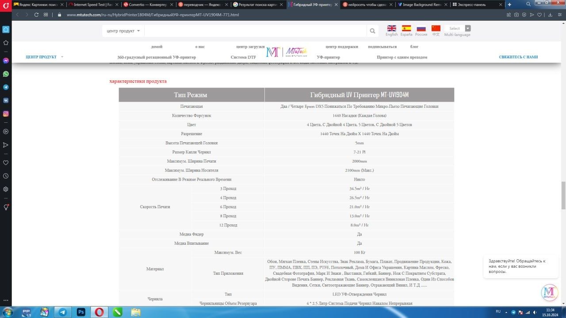The width and height of the screenshot is (566, 318).
Task: Open Принтер с одним проходом link
Action: coord(402,57)
